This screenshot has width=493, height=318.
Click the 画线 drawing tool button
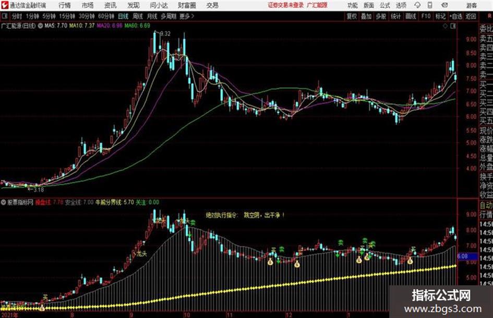click(x=411, y=16)
